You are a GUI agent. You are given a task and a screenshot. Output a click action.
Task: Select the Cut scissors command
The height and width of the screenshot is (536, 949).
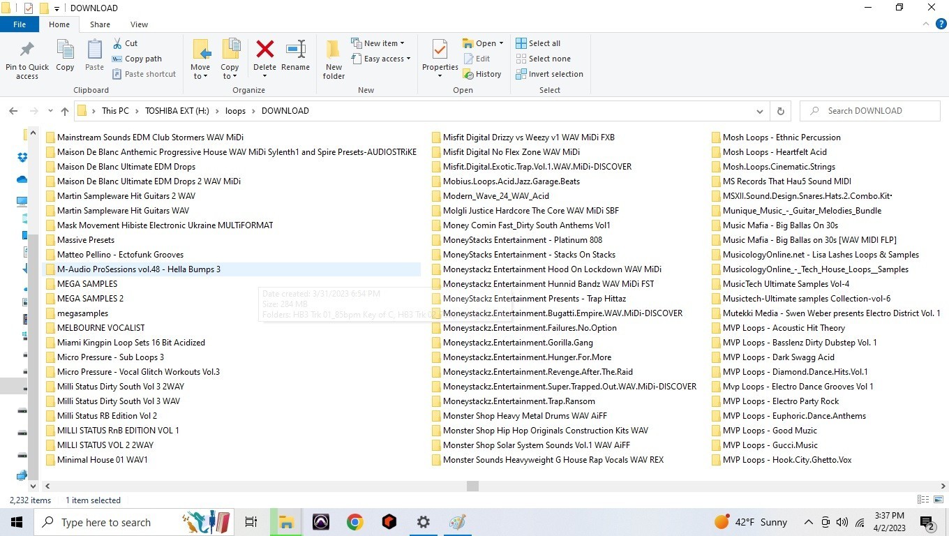point(124,43)
